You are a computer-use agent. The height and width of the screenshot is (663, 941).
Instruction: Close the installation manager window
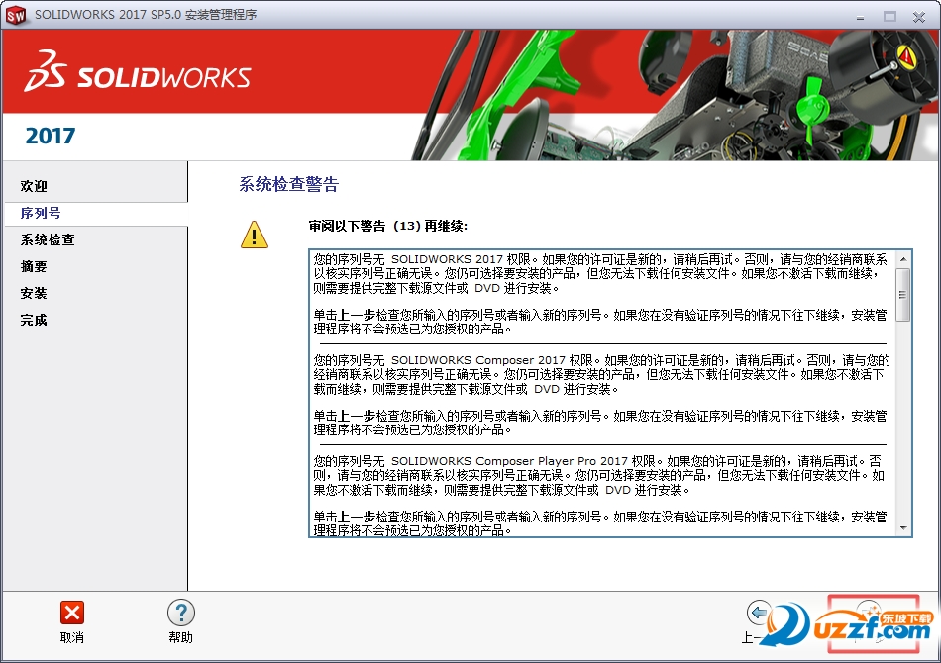pos(919,17)
